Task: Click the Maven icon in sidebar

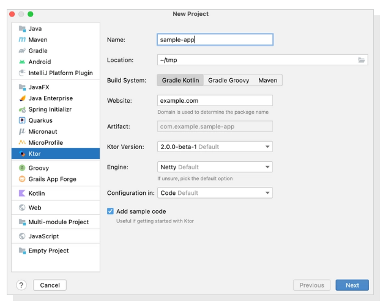Action: pyautogui.click(x=22, y=40)
